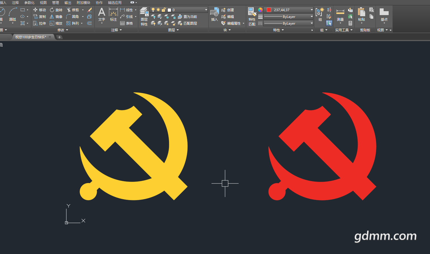Click the Insert block (插入) icon
The height and width of the screenshot is (254, 430).
(x=215, y=15)
